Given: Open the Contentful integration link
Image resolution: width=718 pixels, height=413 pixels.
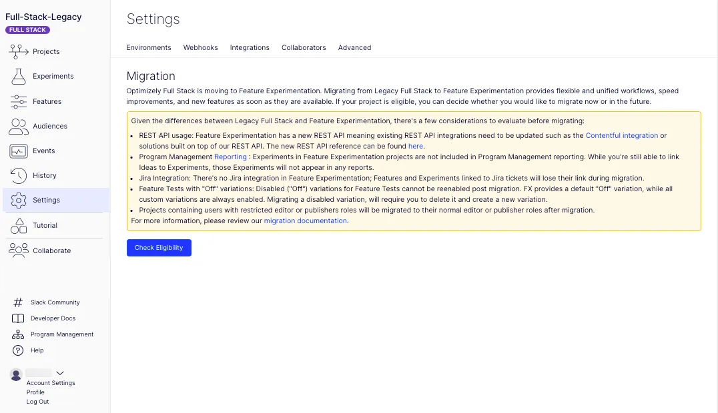Looking at the screenshot, I should tap(621, 135).
